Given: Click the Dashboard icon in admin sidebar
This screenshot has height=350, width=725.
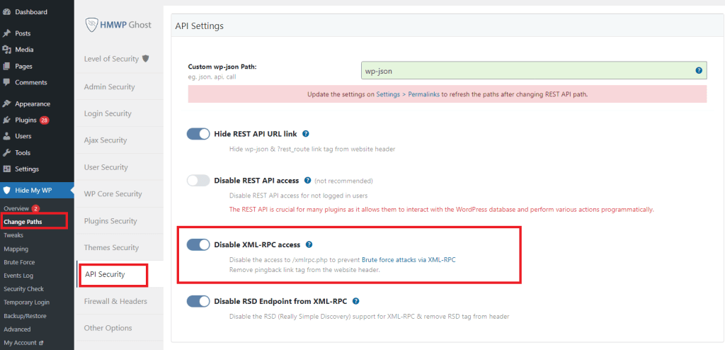Looking at the screenshot, I should (x=7, y=12).
